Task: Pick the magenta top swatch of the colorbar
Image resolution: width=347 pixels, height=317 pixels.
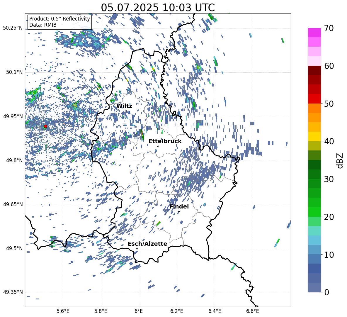Action: pos(314,33)
